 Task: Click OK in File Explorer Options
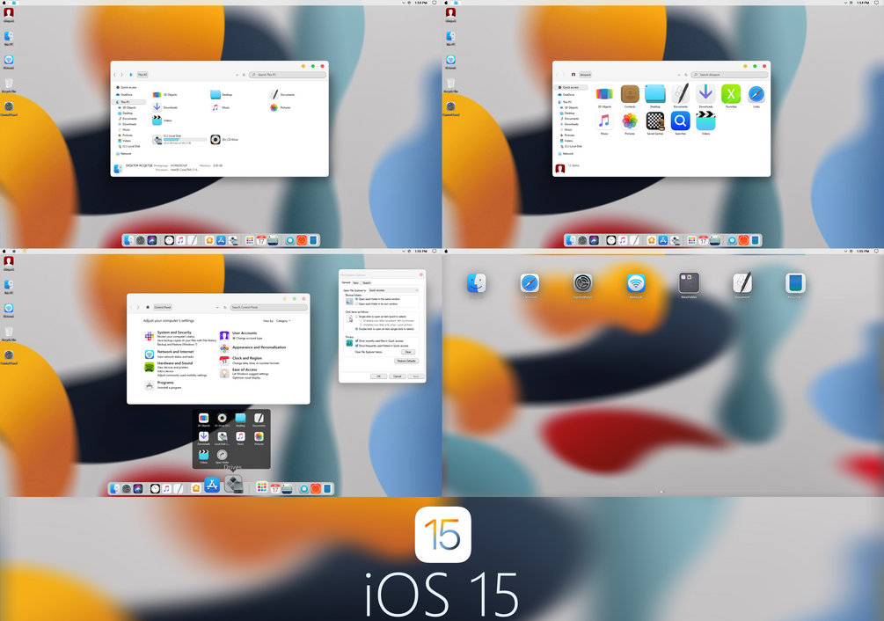378,376
